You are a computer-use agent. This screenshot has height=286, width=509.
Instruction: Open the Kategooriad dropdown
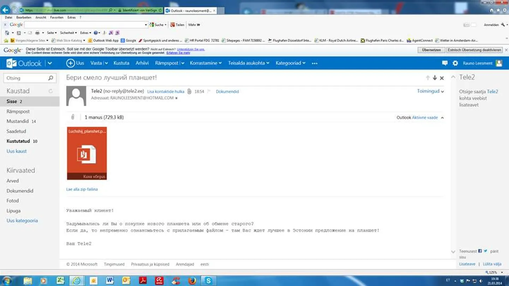[291, 63]
